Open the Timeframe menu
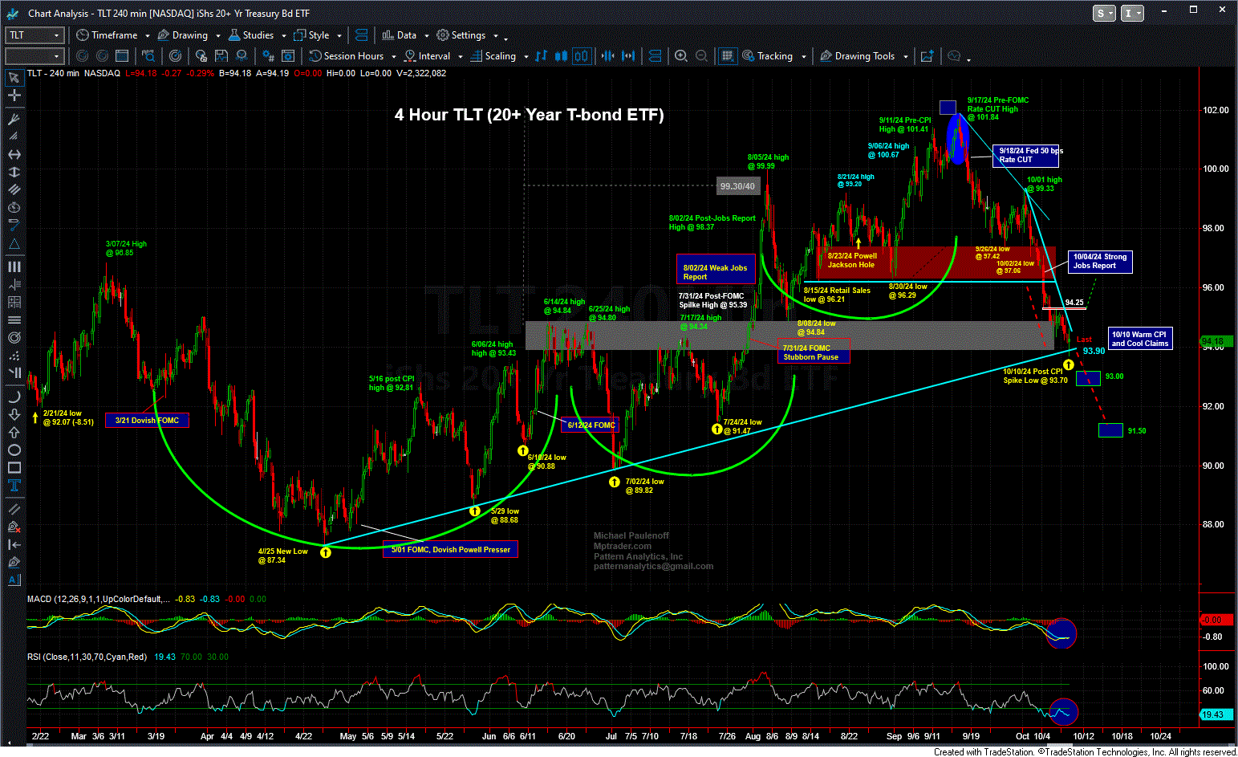Screen dimensions: 1238x757 107,35
